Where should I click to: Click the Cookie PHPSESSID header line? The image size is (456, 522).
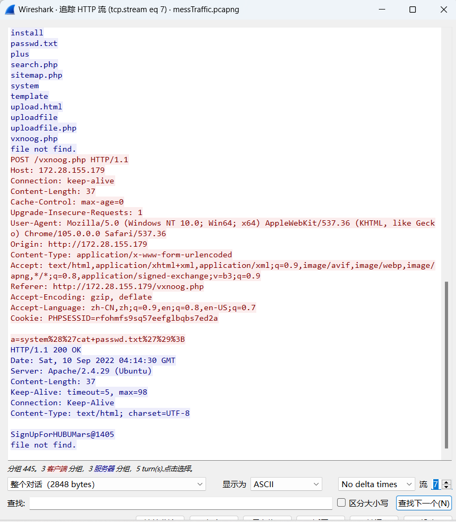tap(114, 318)
